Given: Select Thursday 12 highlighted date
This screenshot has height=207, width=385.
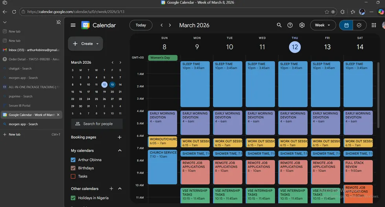Looking at the screenshot, I should [x=295, y=47].
